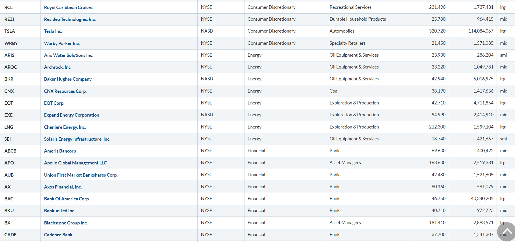Select the AROC ticker cell
The image size is (515, 242).
21,67
